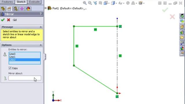Screen dimensions: 185x104
Task: Open the Design Library house tab
Action: coord(182,27)
